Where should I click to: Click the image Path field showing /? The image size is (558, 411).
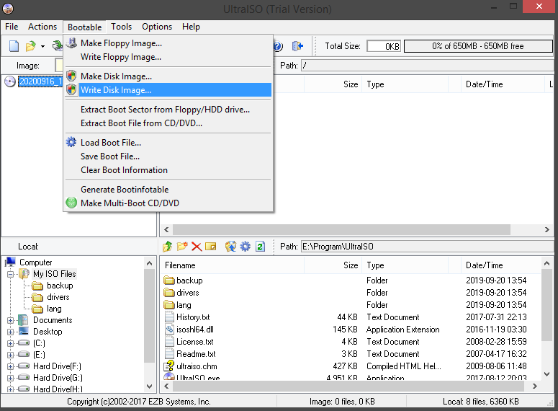pyautogui.click(x=428, y=66)
